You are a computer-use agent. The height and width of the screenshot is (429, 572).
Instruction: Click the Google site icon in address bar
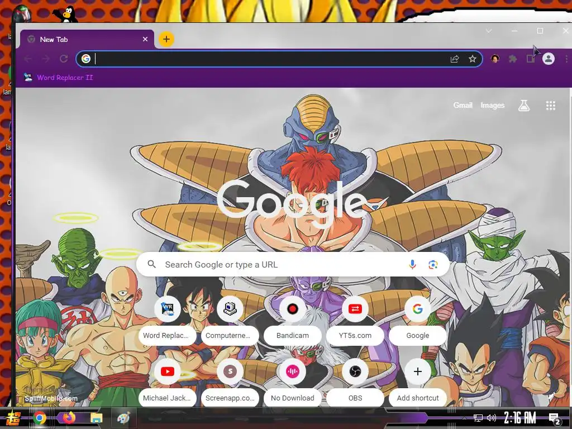[x=85, y=59]
